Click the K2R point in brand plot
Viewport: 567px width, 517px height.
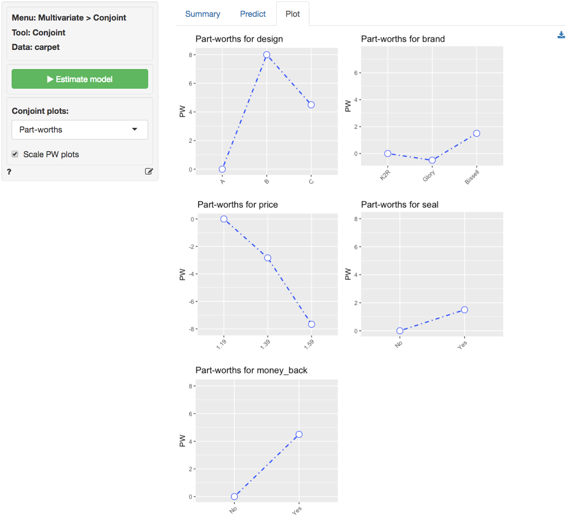388,154
